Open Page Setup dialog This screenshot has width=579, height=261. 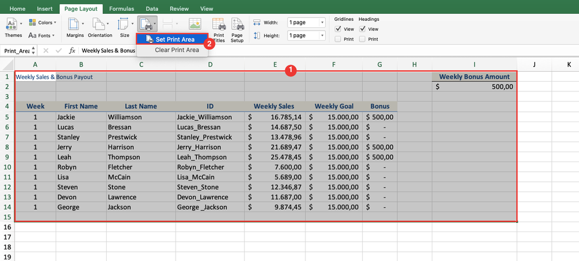pyautogui.click(x=237, y=30)
